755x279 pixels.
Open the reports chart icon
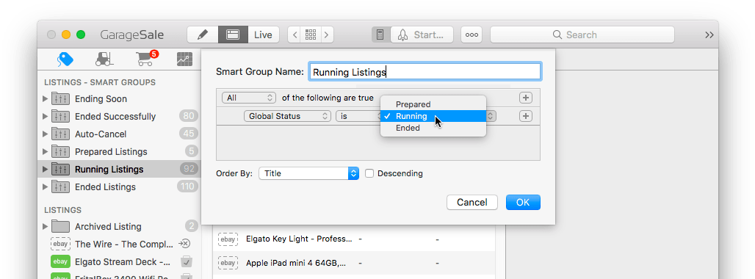(x=184, y=59)
